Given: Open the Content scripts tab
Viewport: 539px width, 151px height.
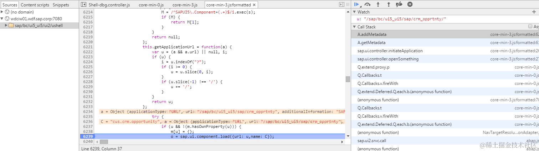Looking at the screenshot, I should click(x=35, y=5).
